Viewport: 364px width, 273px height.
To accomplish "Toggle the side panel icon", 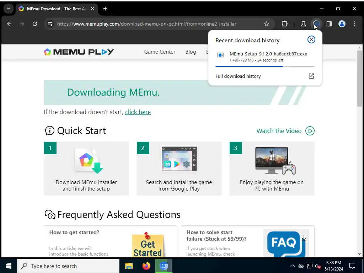I will point(329,24).
